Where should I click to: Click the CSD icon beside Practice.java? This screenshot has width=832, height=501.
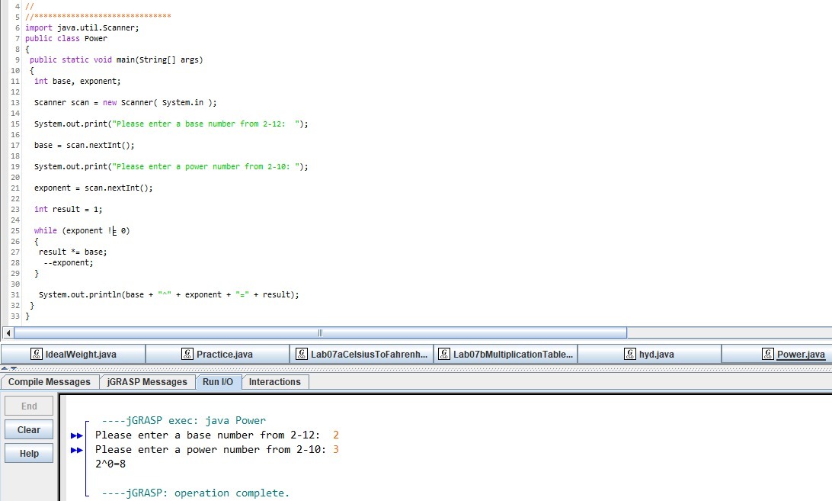pyautogui.click(x=187, y=354)
